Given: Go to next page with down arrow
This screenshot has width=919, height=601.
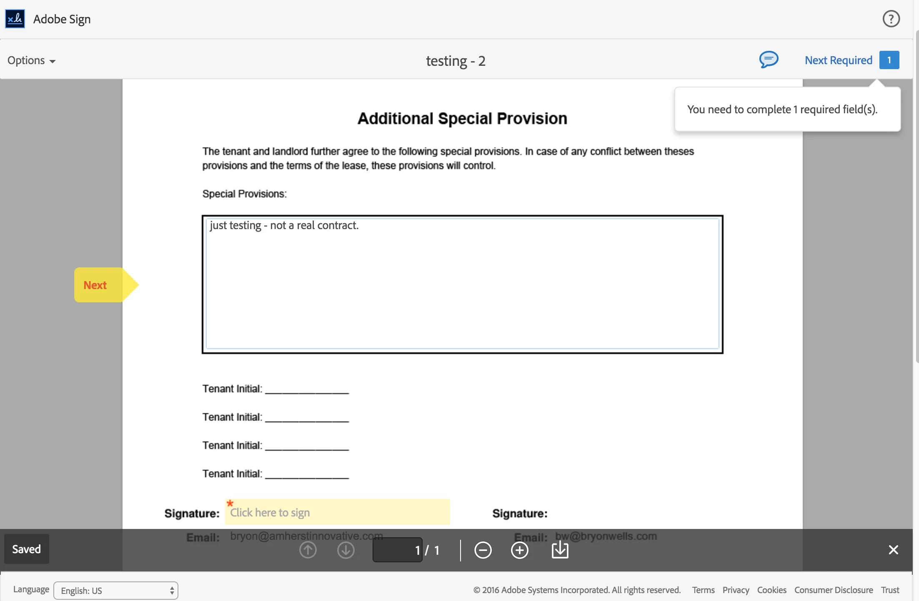Looking at the screenshot, I should (x=346, y=550).
